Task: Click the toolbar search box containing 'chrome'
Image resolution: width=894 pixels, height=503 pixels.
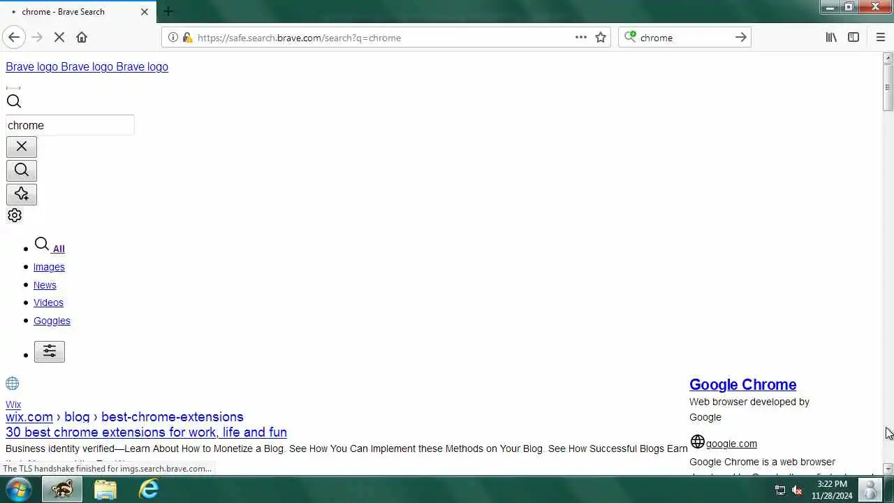Action: pyautogui.click(x=684, y=38)
